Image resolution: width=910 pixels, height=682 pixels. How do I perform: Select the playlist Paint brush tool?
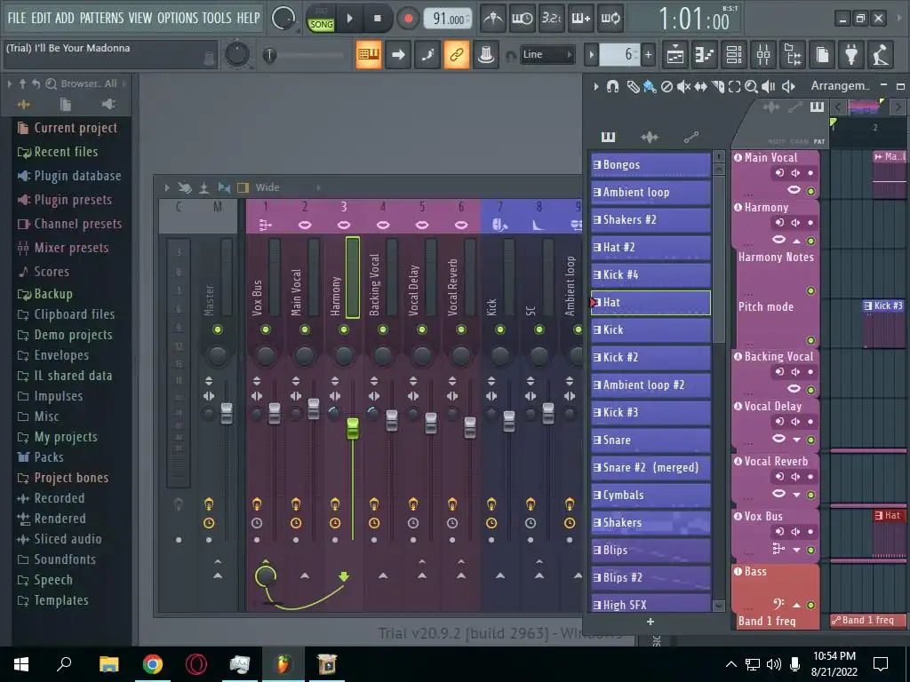(x=650, y=86)
